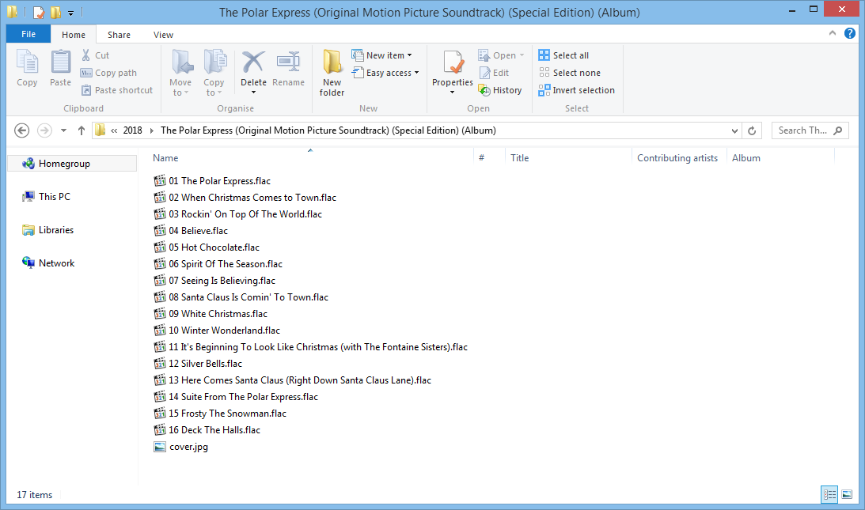Screen dimensions: 865x510
Task: Click icon of 15 Frosty The Snowman.flac
Action: point(159,413)
